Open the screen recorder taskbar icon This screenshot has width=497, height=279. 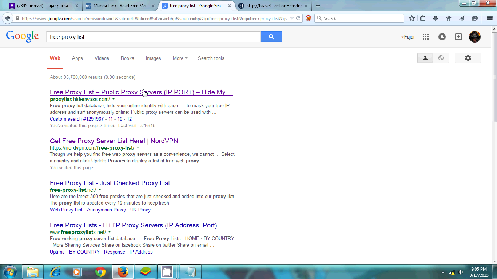point(167,272)
